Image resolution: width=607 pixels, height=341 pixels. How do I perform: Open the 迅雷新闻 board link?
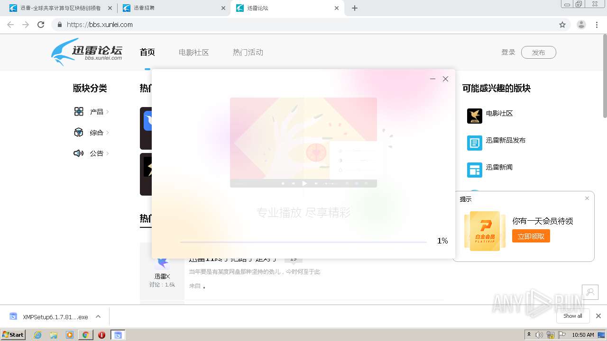coord(499,167)
